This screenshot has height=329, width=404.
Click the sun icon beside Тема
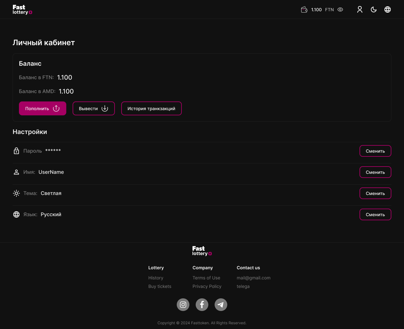(16, 193)
